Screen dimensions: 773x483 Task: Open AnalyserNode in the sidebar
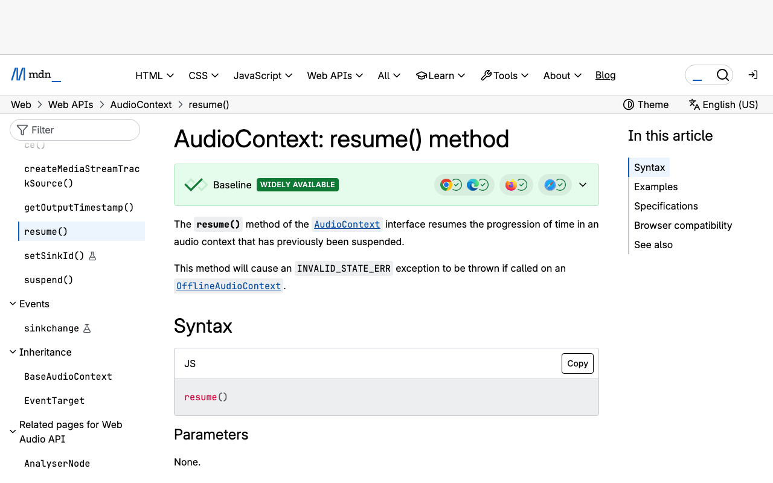(x=57, y=464)
